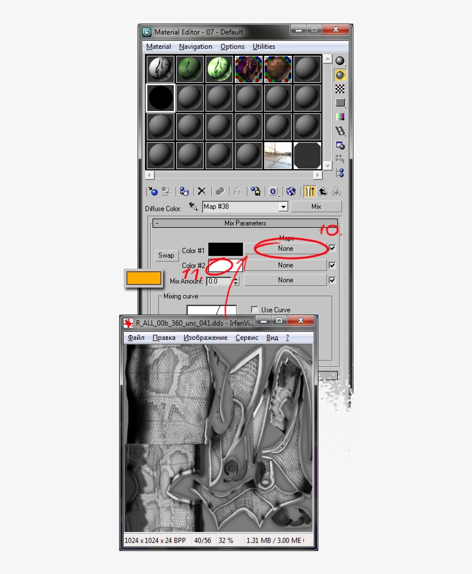Image resolution: width=472 pixels, height=574 pixels.
Task: Select the green material sample sphere
Action: pyautogui.click(x=190, y=68)
